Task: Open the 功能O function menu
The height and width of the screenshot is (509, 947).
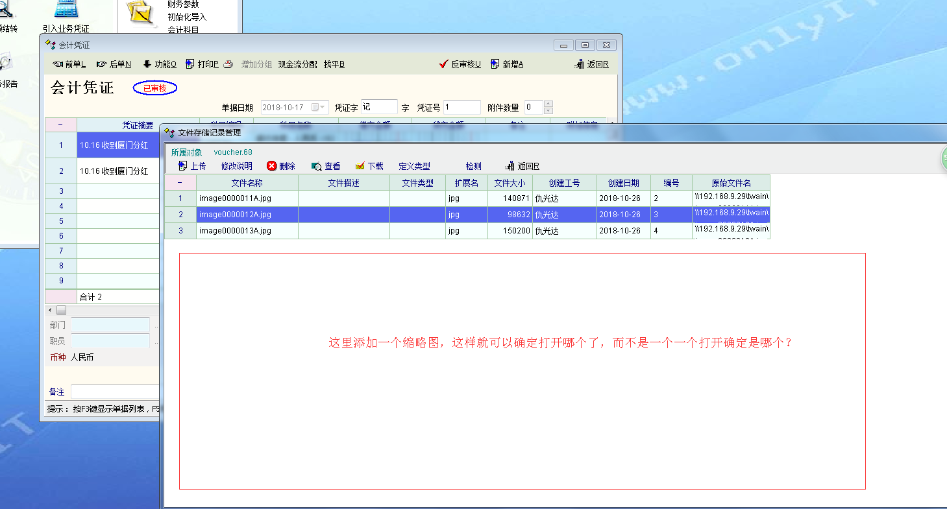Action: [x=147, y=64]
